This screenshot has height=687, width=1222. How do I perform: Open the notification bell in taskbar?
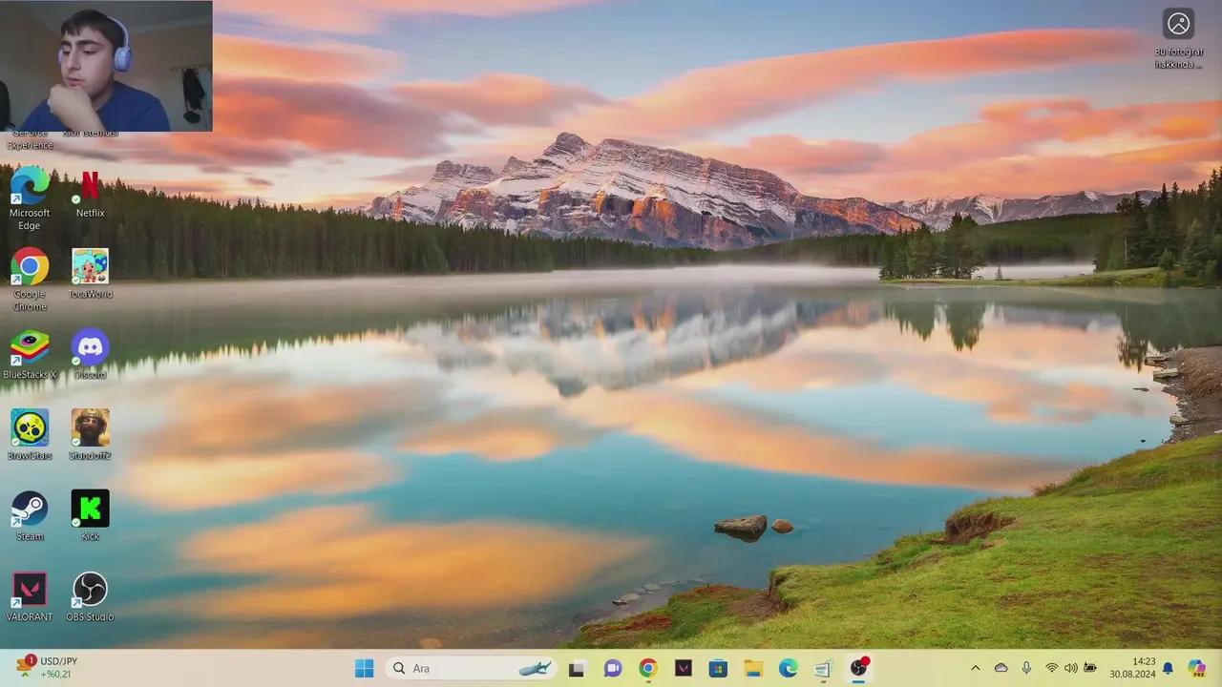pyautogui.click(x=1168, y=668)
